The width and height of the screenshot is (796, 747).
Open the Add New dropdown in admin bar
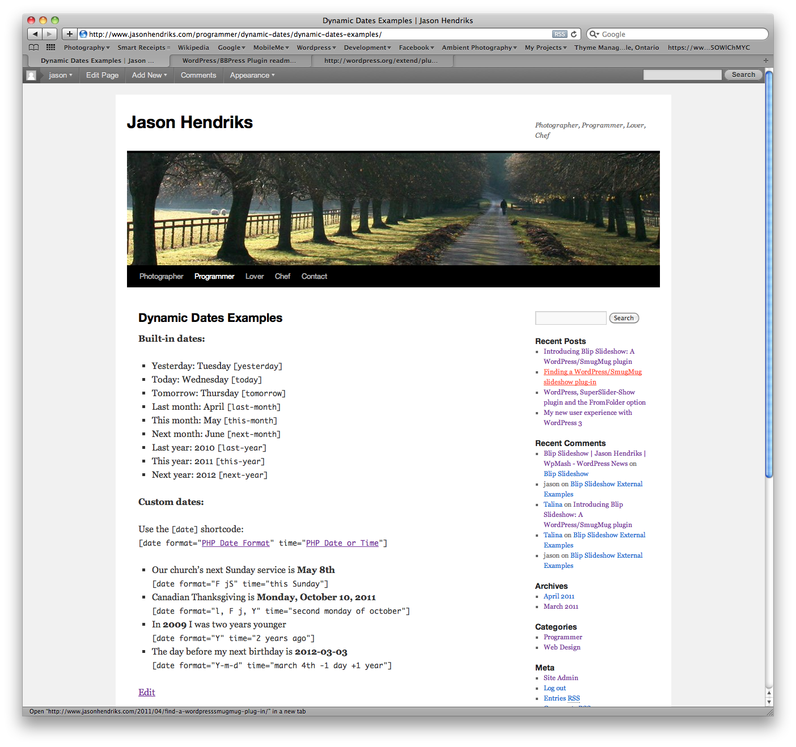[x=149, y=75]
